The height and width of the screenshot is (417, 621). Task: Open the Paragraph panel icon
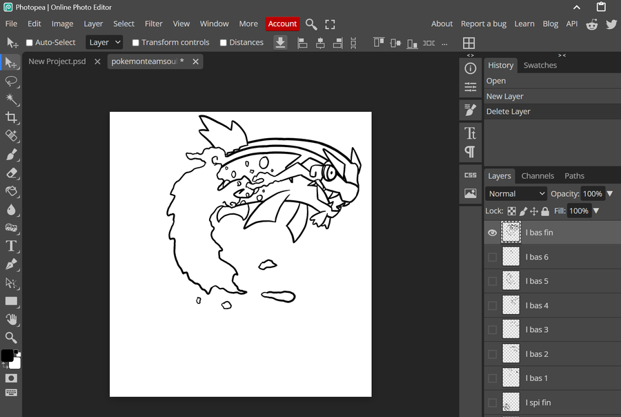coord(470,151)
